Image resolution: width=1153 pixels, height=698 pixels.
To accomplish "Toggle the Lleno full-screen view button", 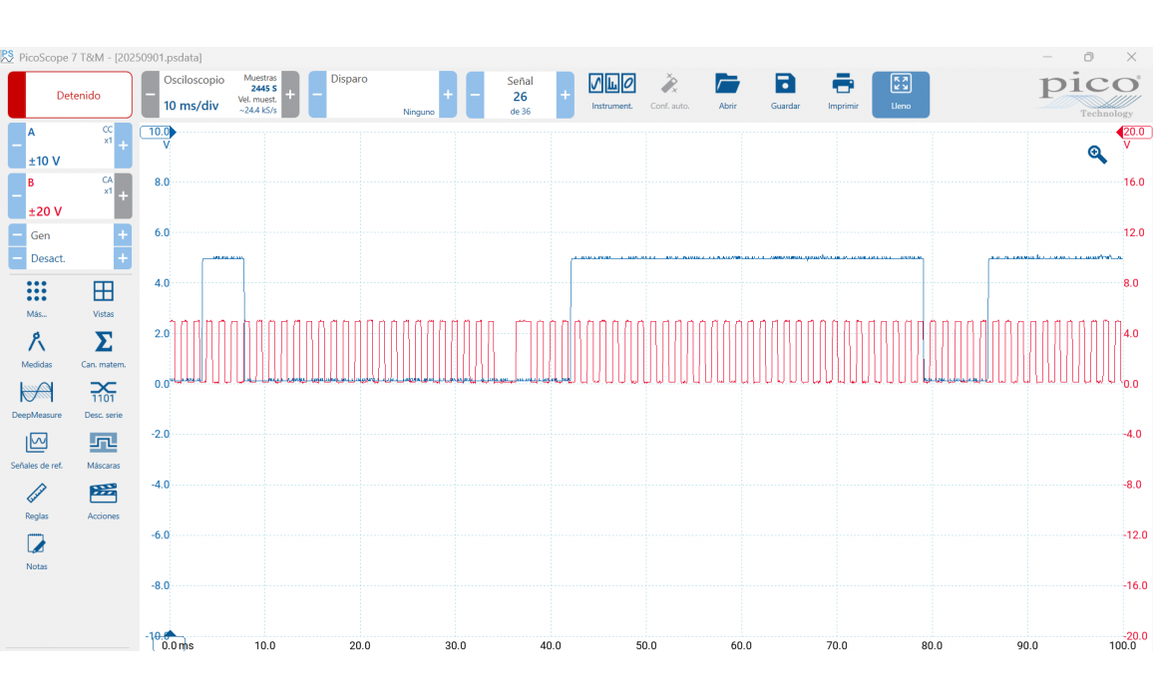I will tap(901, 94).
